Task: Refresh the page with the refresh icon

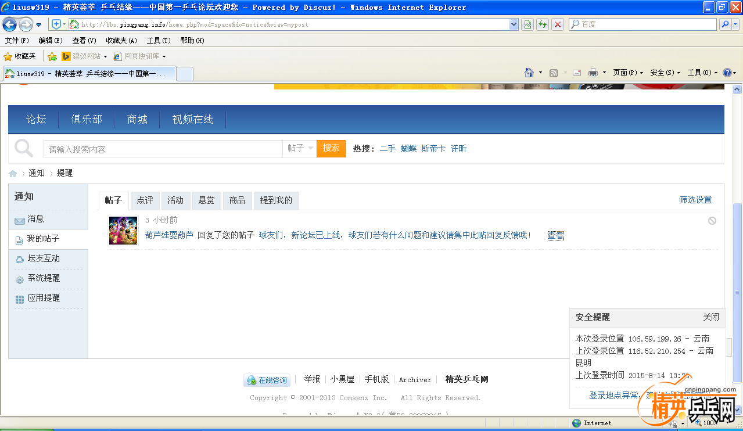Action: 542,24
